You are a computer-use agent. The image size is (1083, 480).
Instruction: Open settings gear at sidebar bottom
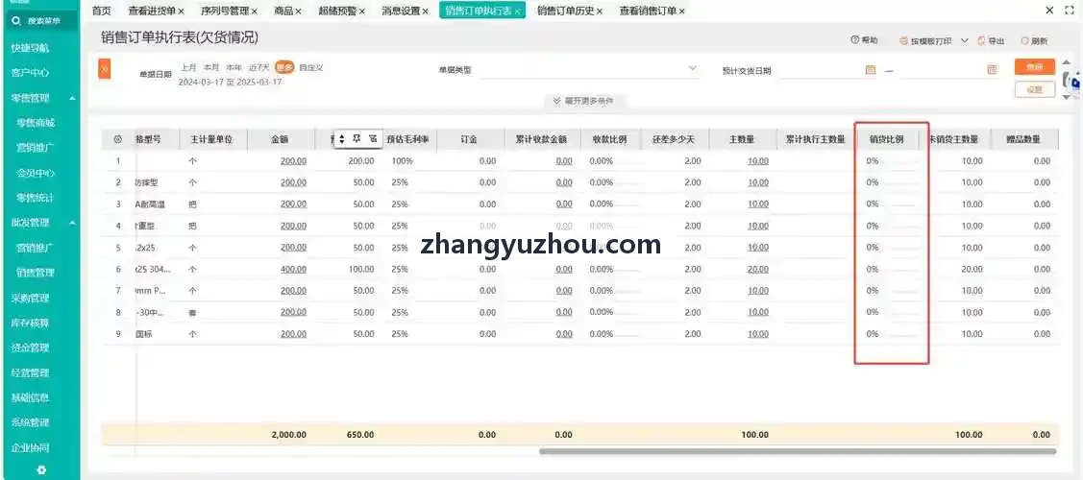click(x=40, y=470)
